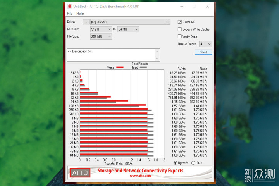
Task: Click the 16 KB write value 450.78 MB/s
Action: point(177,94)
